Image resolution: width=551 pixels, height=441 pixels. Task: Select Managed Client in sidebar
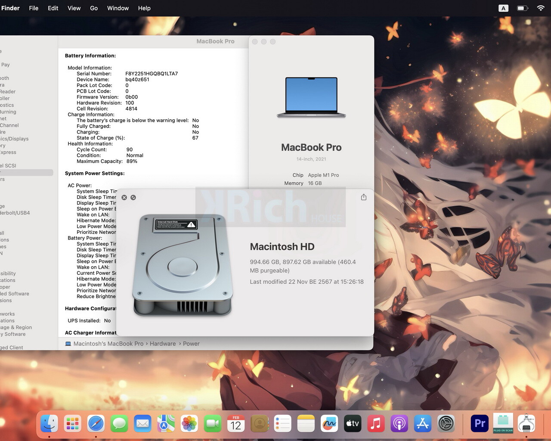(x=12, y=348)
